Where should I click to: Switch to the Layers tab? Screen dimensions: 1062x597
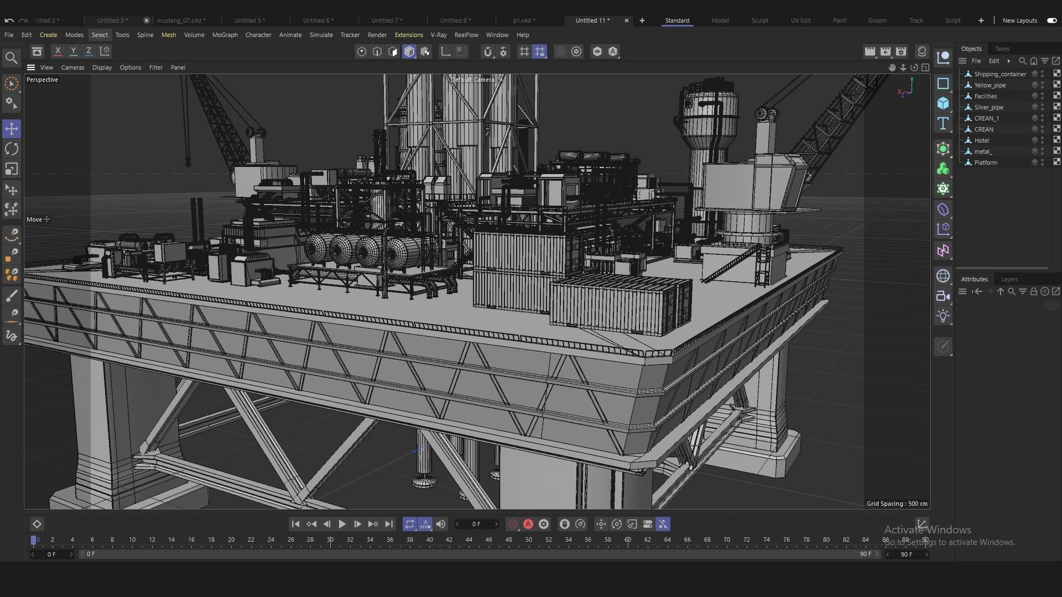click(x=1009, y=279)
